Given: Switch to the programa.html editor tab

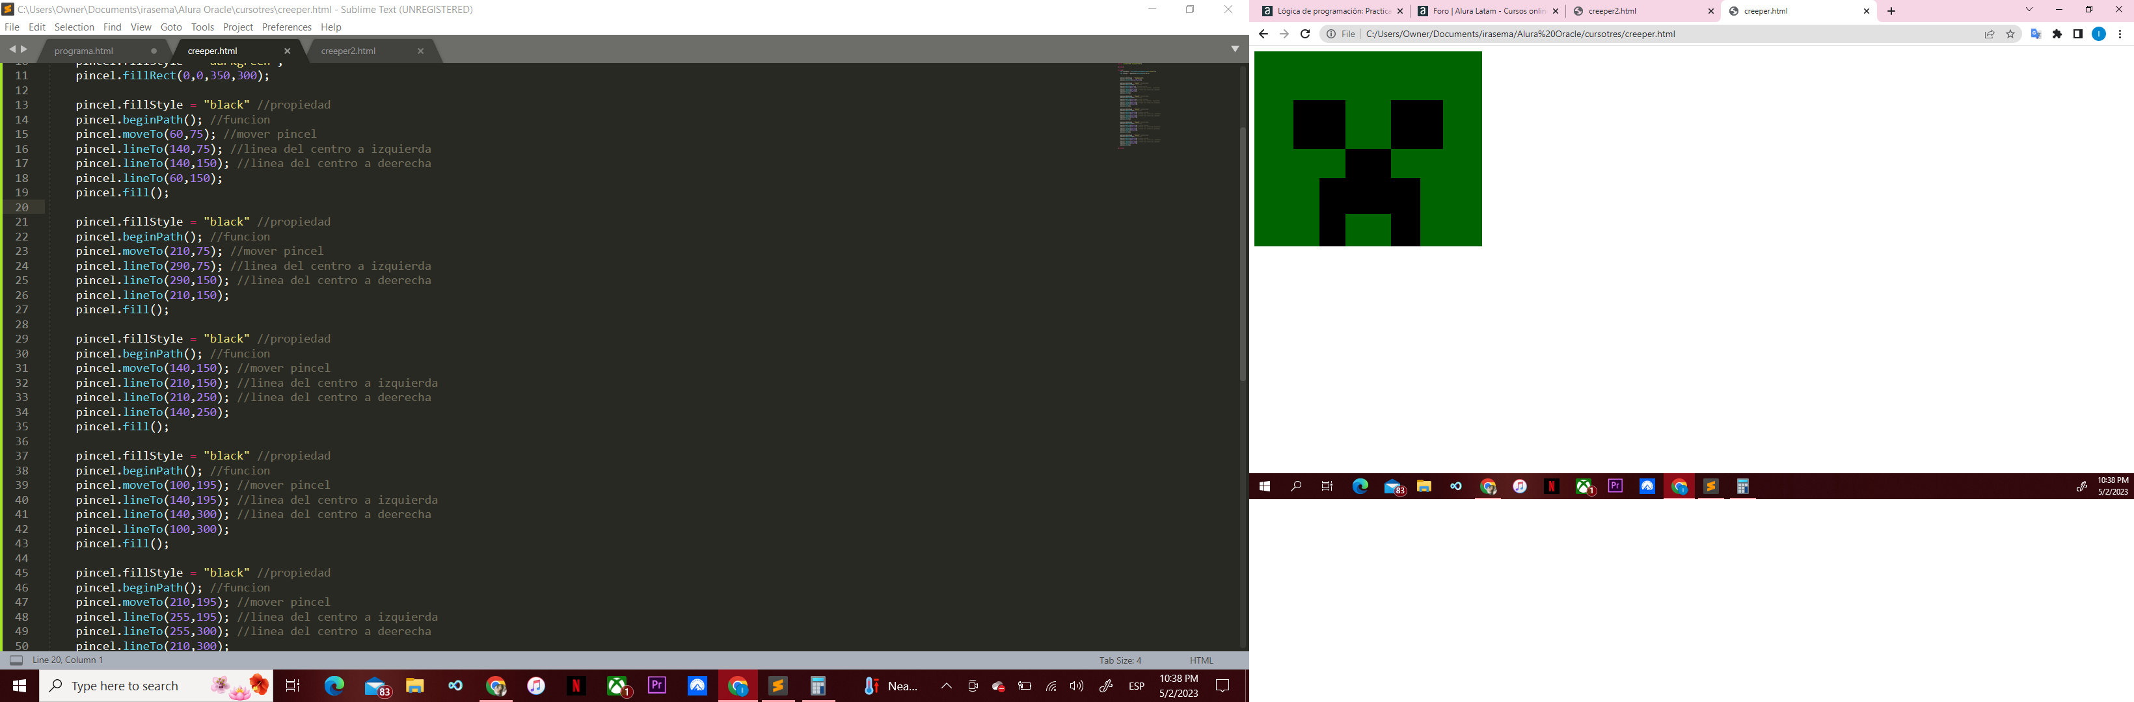Looking at the screenshot, I should click(84, 51).
